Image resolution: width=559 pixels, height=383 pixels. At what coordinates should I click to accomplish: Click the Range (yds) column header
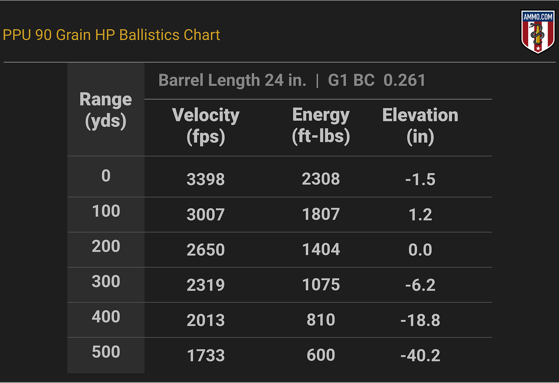click(106, 110)
